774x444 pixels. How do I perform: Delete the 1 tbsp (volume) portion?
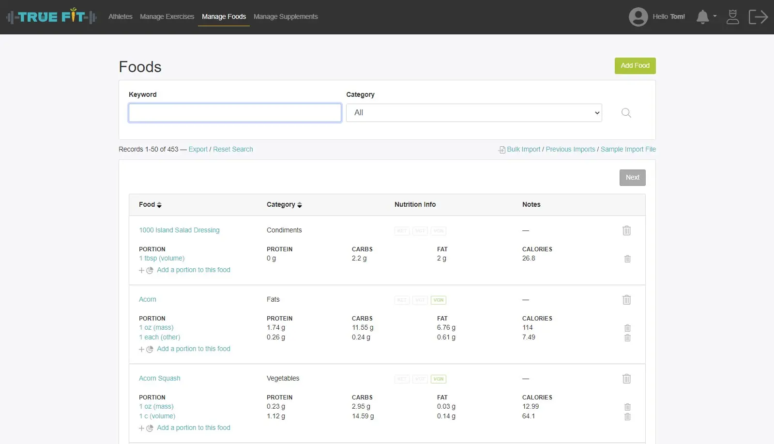coord(627,259)
